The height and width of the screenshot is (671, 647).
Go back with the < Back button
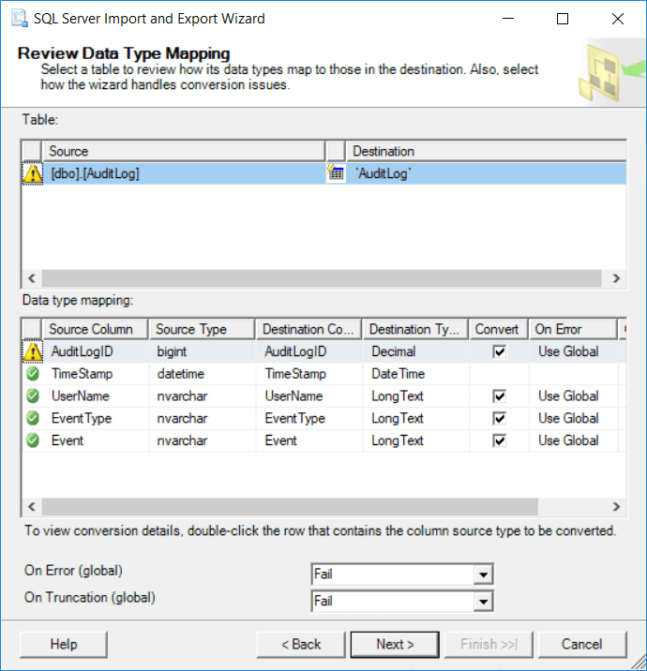point(301,644)
